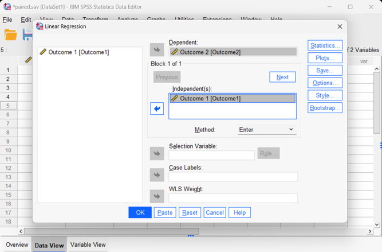This screenshot has width=382, height=252.
Task: Click the Next block button
Action: click(x=282, y=77)
